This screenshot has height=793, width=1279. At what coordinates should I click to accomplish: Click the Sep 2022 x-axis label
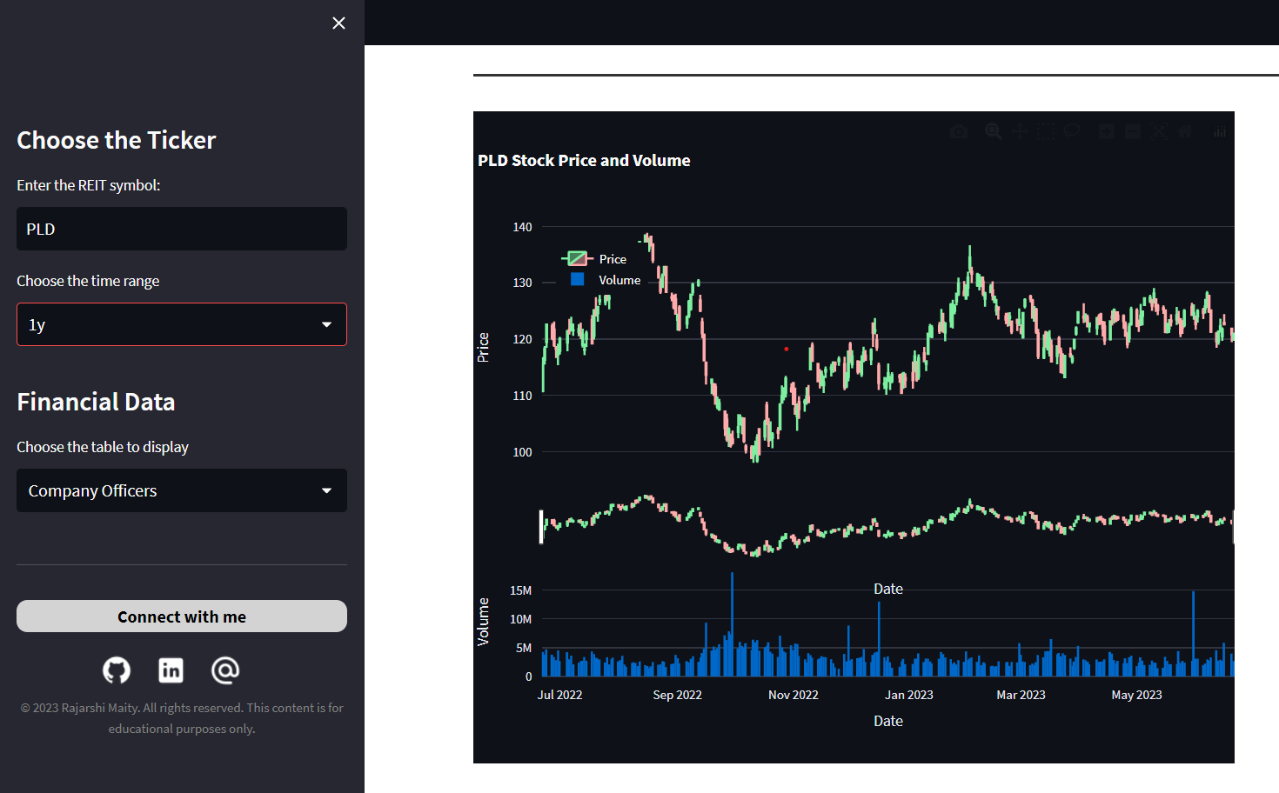677,695
